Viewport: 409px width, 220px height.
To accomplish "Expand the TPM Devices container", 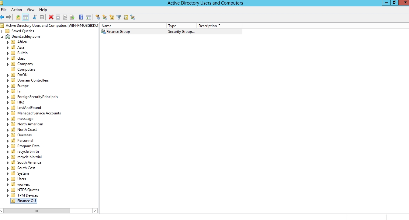I will click(8, 195).
